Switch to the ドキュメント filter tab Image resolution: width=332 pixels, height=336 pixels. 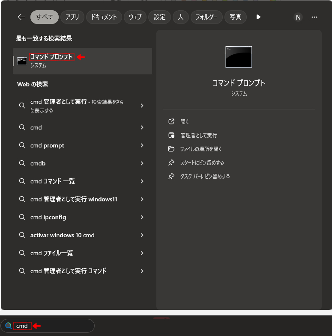[x=104, y=17]
